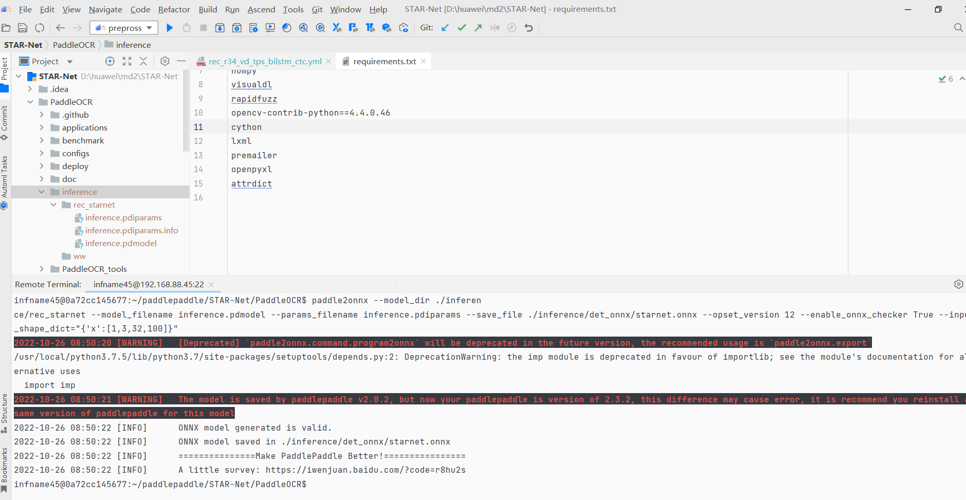Click Collapse All in Project panel

click(x=144, y=61)
